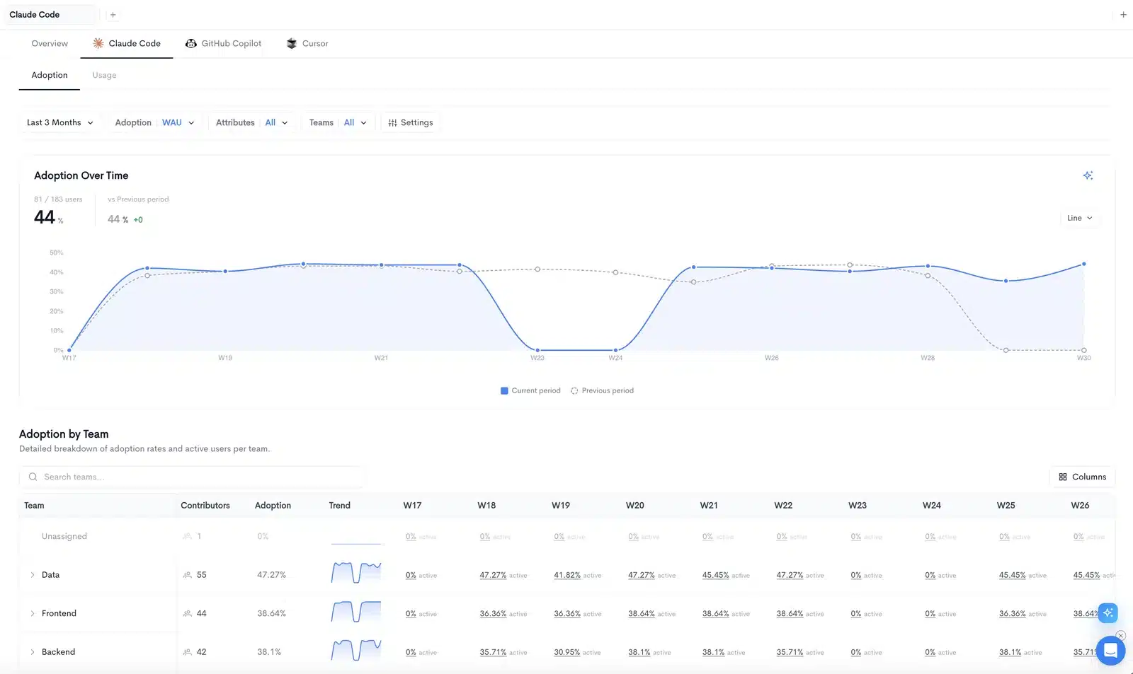Expand the Frontend team row
Viewport: 1133px width, 674px height.
tap(33, 613)
